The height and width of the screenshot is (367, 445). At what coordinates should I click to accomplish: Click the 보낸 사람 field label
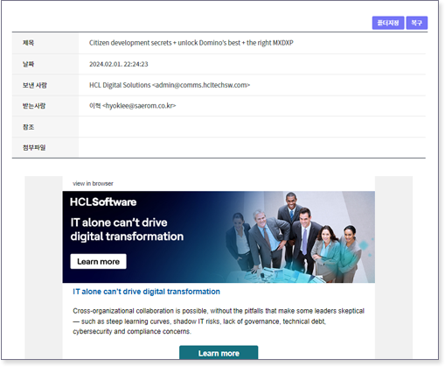click(35, 85)
